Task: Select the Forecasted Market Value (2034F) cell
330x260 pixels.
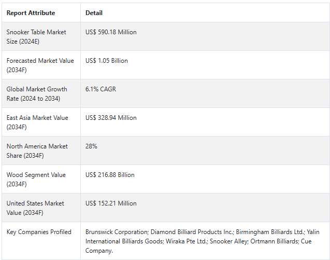Action: coord(40,65)
